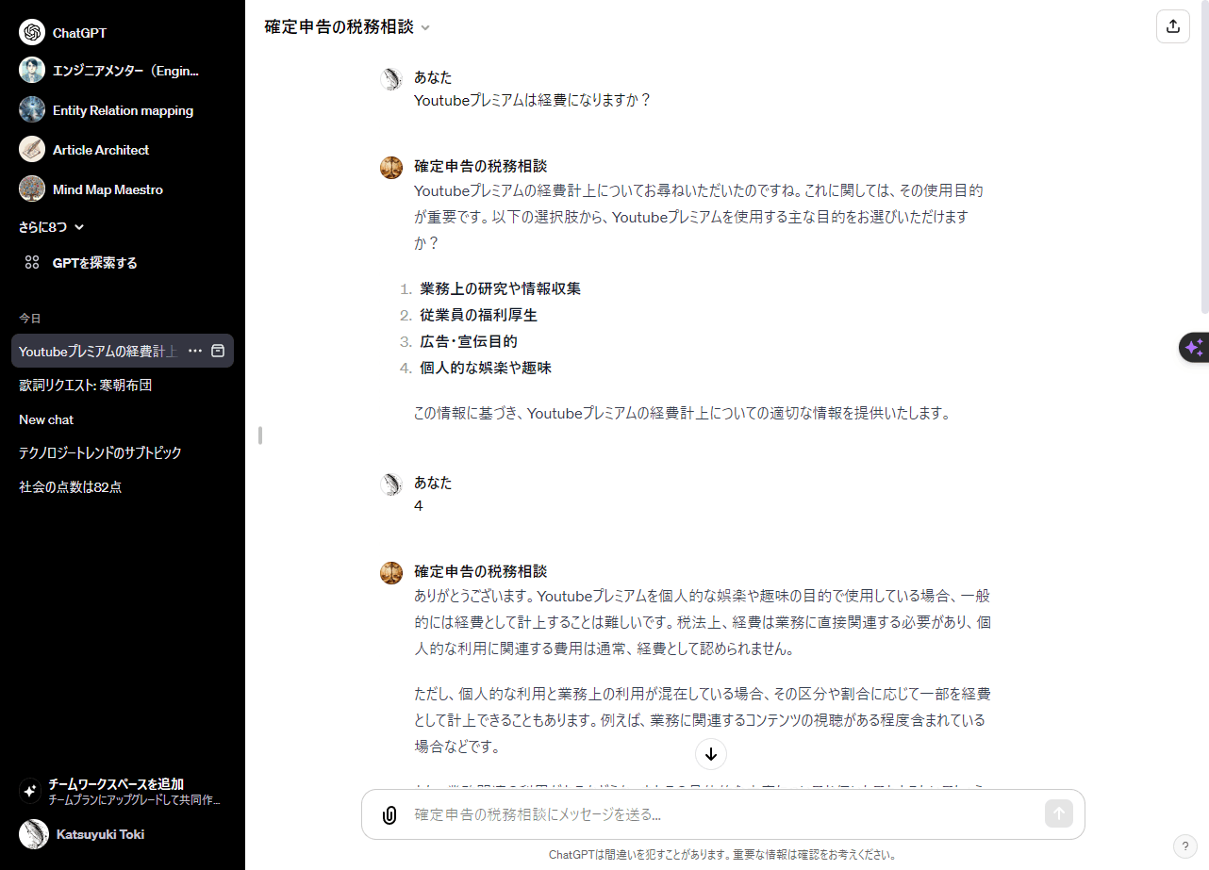Open the Mind Map Maestro GPT avatar
This screenshot has height=870, width=1209.
click(32, 189)
